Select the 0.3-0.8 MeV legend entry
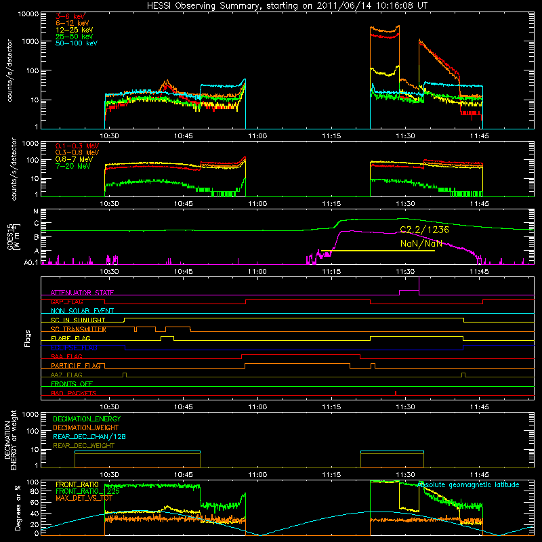The image size is (542, 542). tap(77, 152)
